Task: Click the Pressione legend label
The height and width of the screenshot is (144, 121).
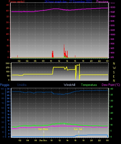Action: pos(102,2)
